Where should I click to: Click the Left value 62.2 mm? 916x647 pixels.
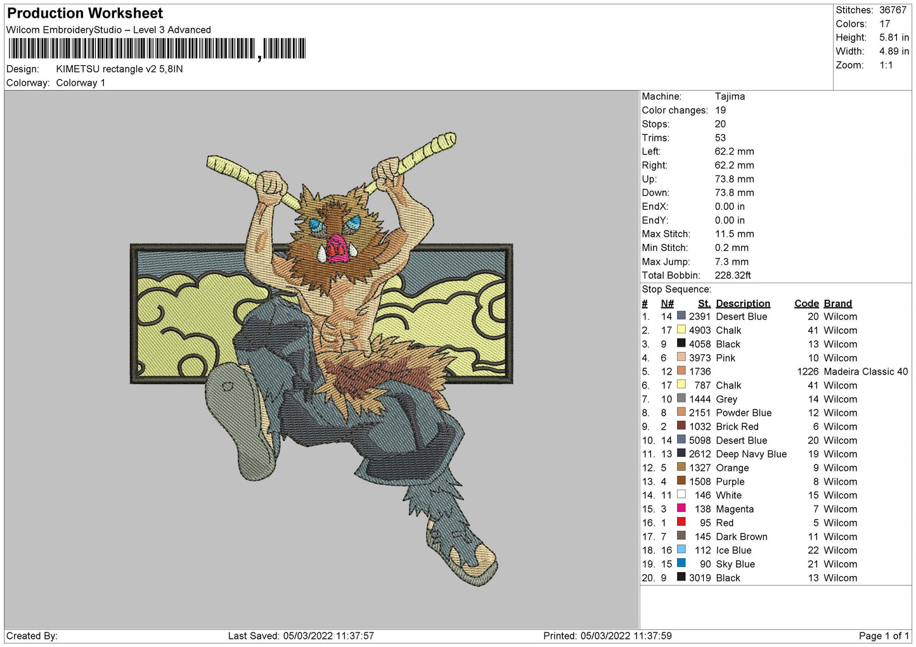click(735, 151)
